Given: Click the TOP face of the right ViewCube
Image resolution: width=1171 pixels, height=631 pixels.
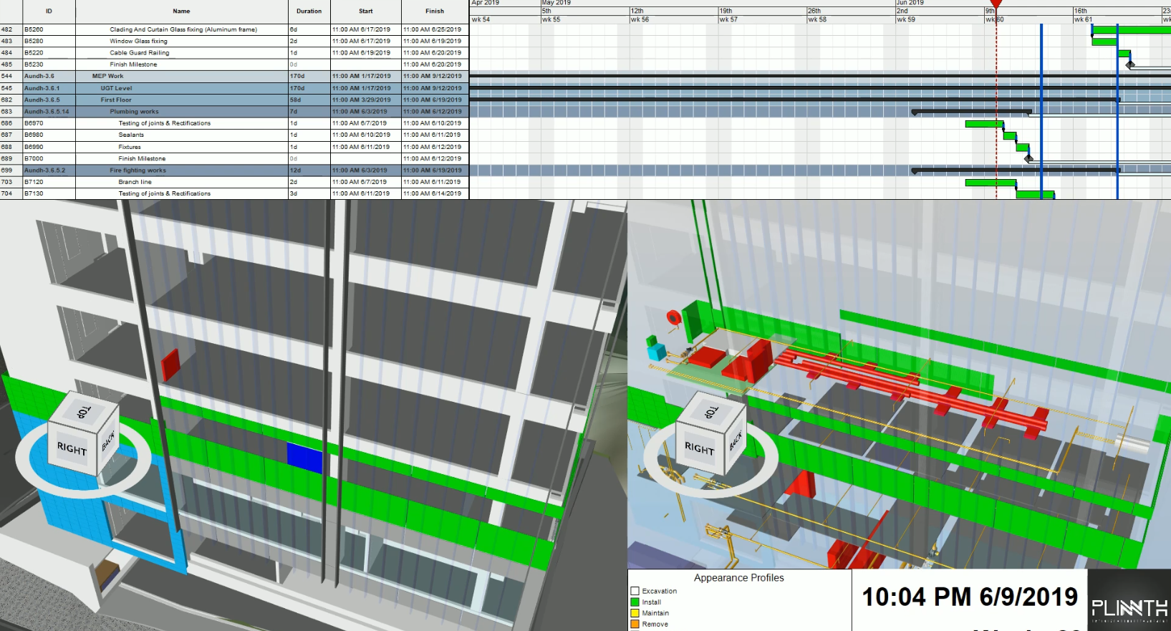Looking at the screenshot, I should 709,411.
